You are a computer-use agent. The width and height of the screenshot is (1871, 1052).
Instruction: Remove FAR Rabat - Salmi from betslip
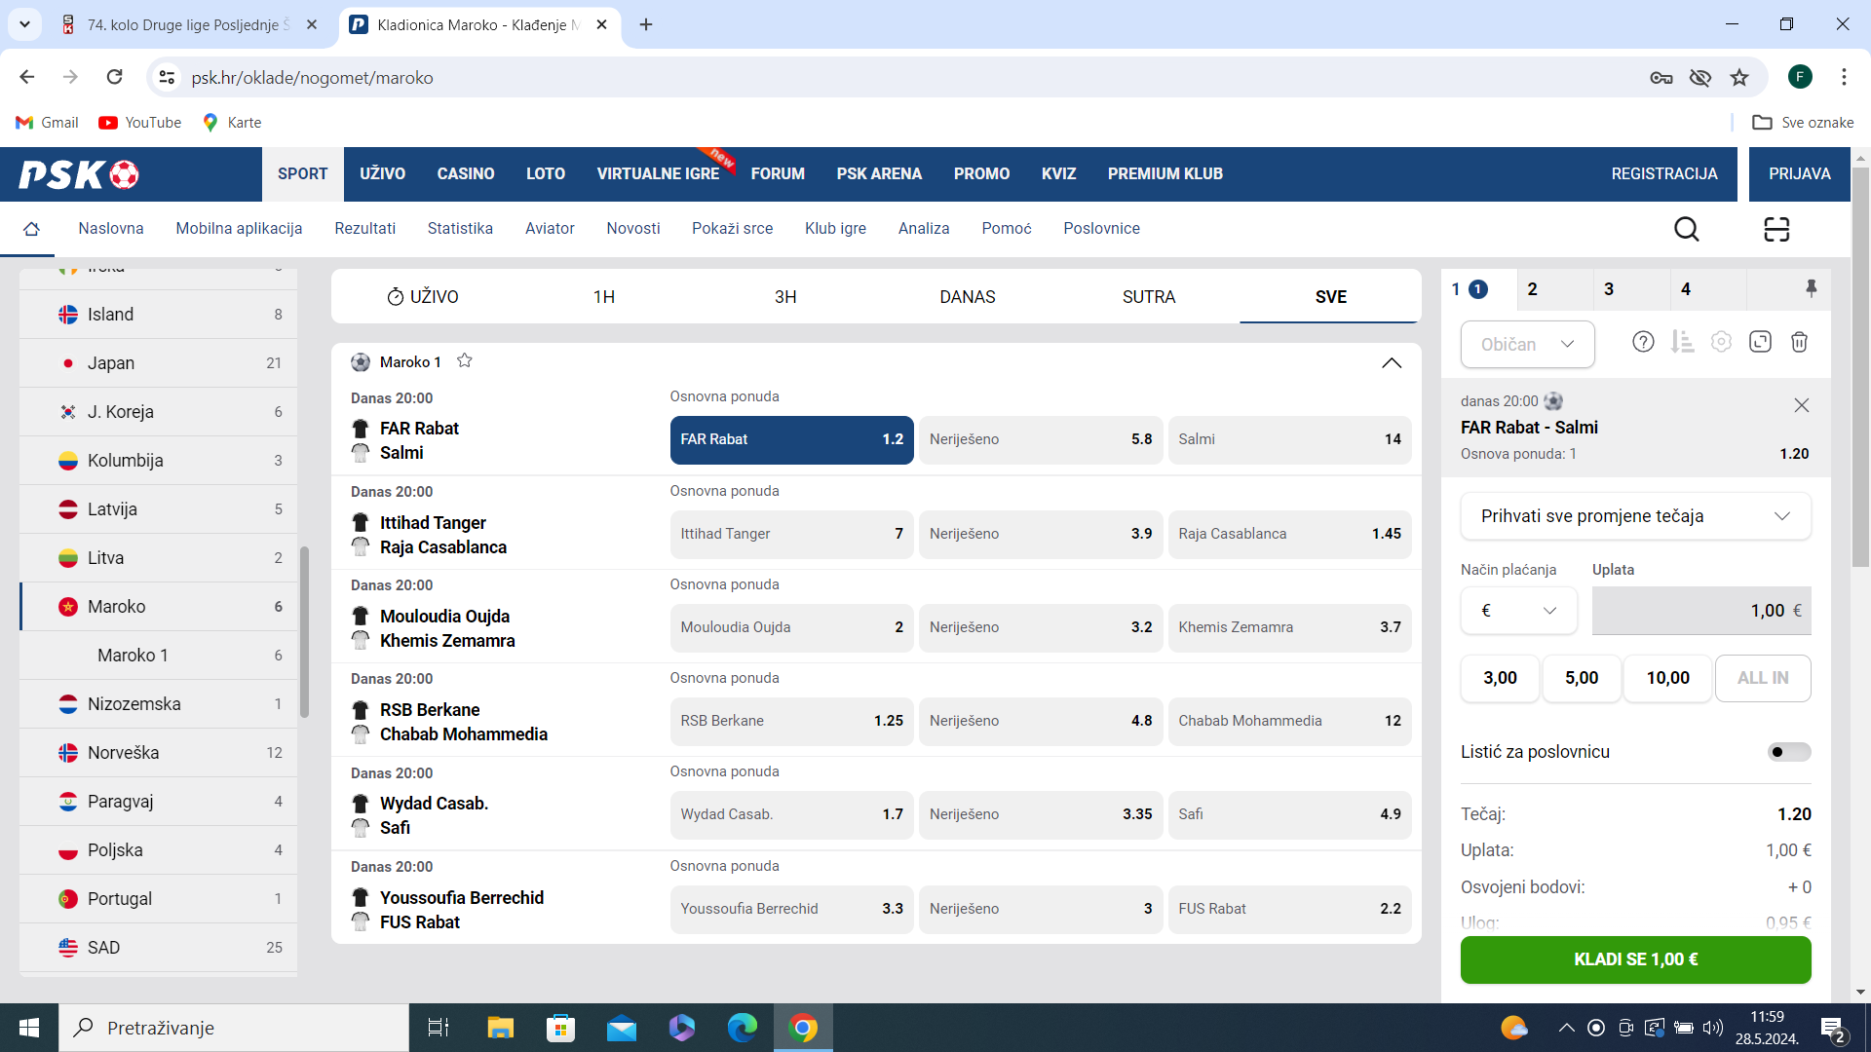1801,405
